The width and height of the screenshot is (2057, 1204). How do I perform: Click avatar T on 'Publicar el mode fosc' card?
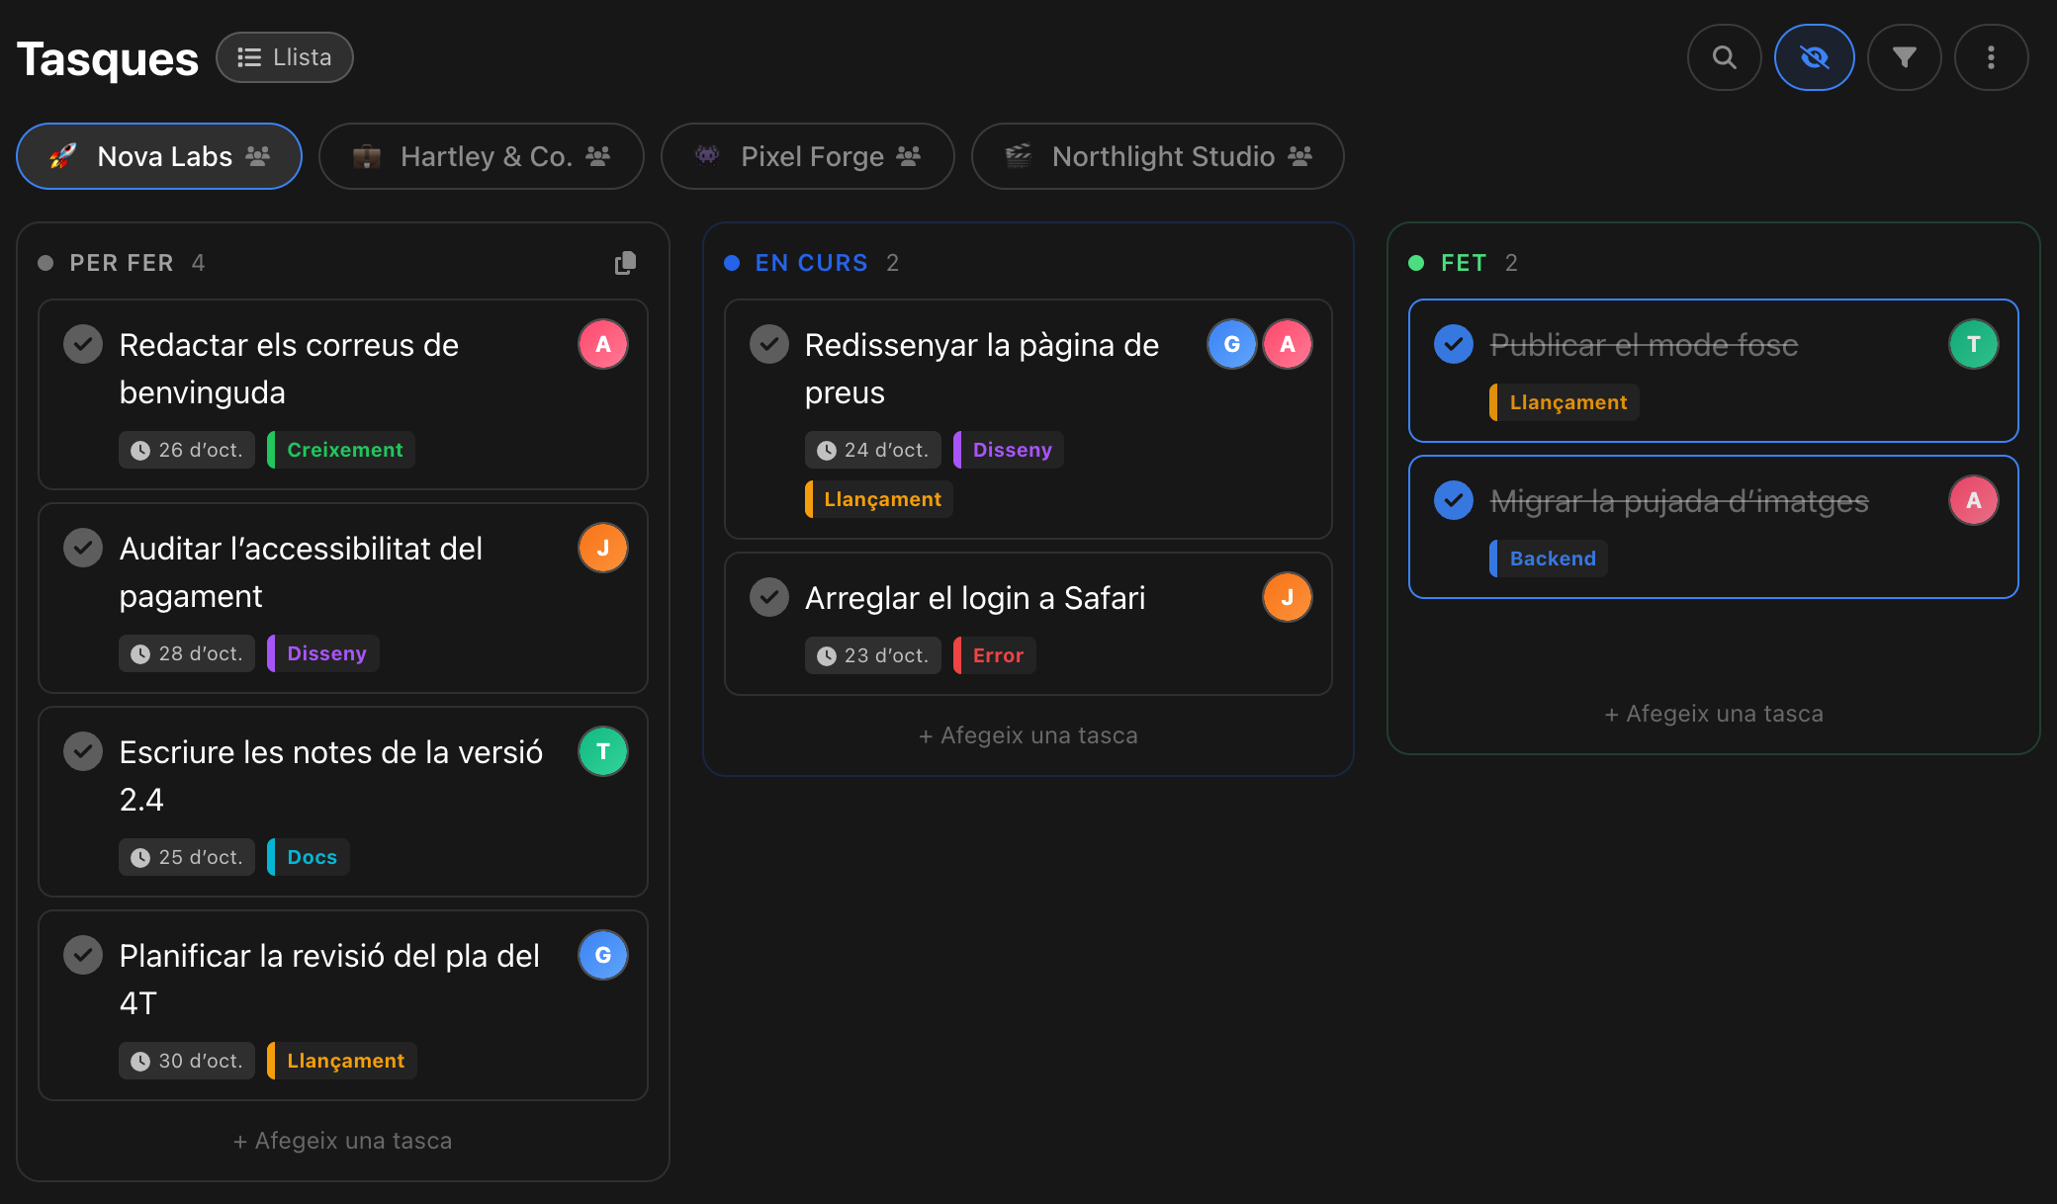click(x=1974, y=344)
